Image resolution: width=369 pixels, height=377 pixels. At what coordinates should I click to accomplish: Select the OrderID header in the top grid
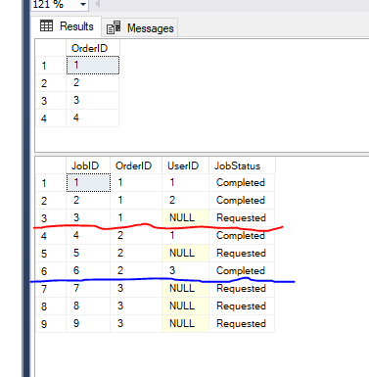pyautogui.click(x=93, y=48)
